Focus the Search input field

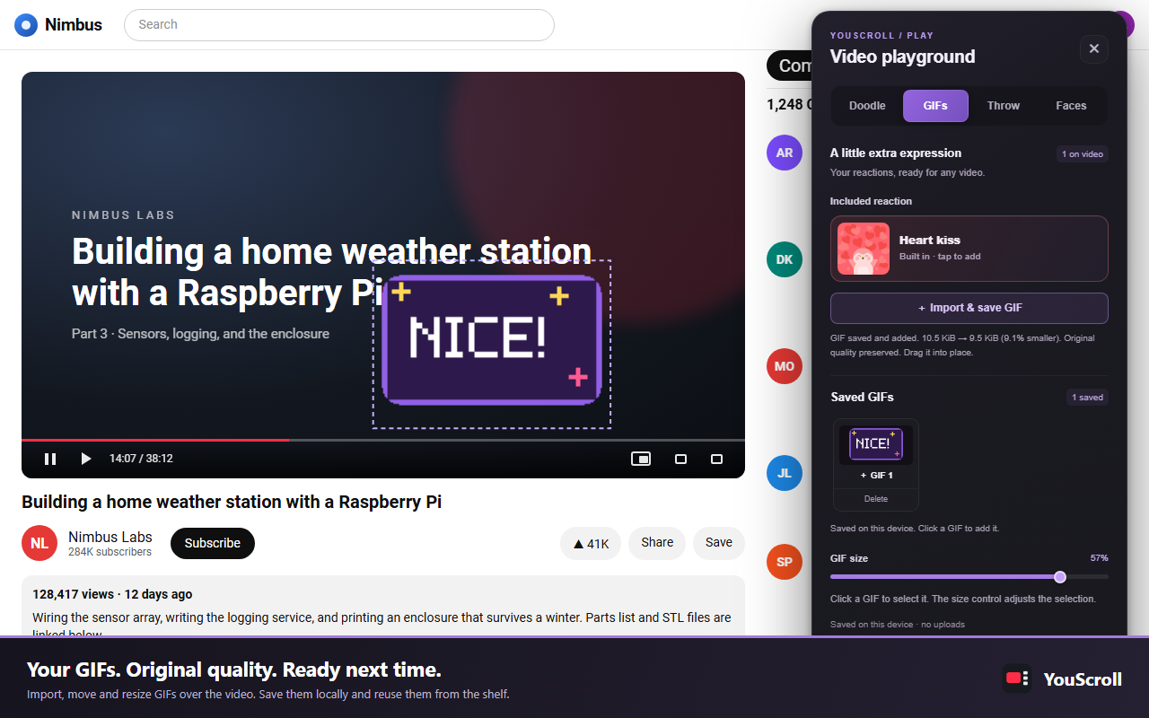(x=339, y=25)
